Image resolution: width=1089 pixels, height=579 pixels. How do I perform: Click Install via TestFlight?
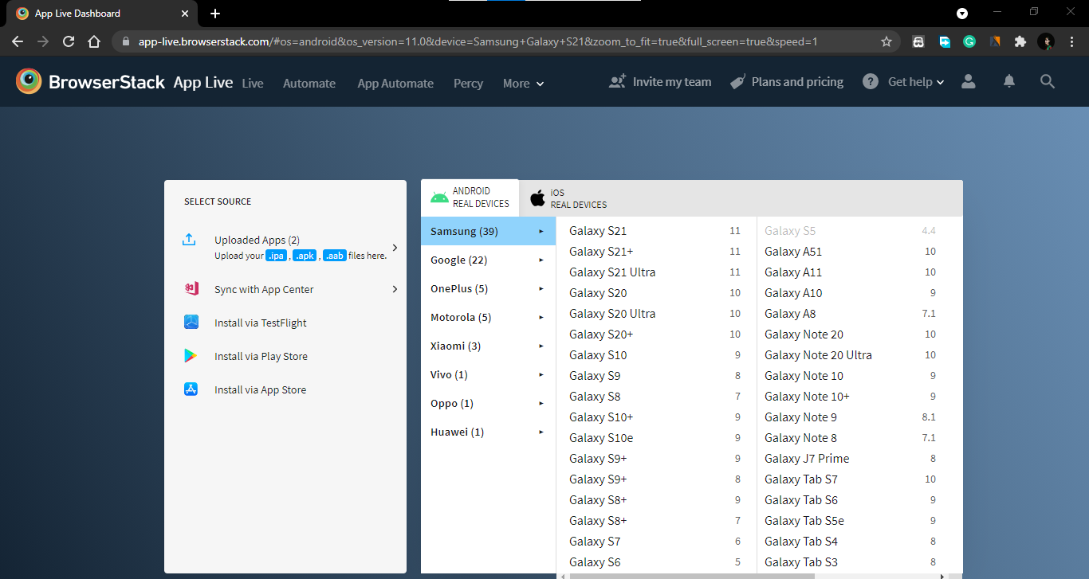261,323
